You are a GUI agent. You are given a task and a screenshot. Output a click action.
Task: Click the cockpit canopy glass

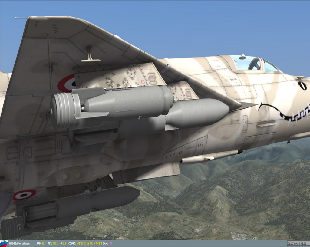point(254,64)
